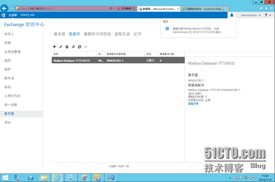Open 邮件流 in left navigation
275x182 pixels.
pos(9,78)
